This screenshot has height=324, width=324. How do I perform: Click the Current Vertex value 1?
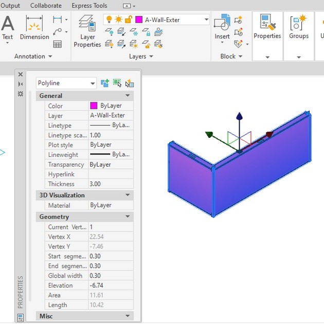point(111,227)
